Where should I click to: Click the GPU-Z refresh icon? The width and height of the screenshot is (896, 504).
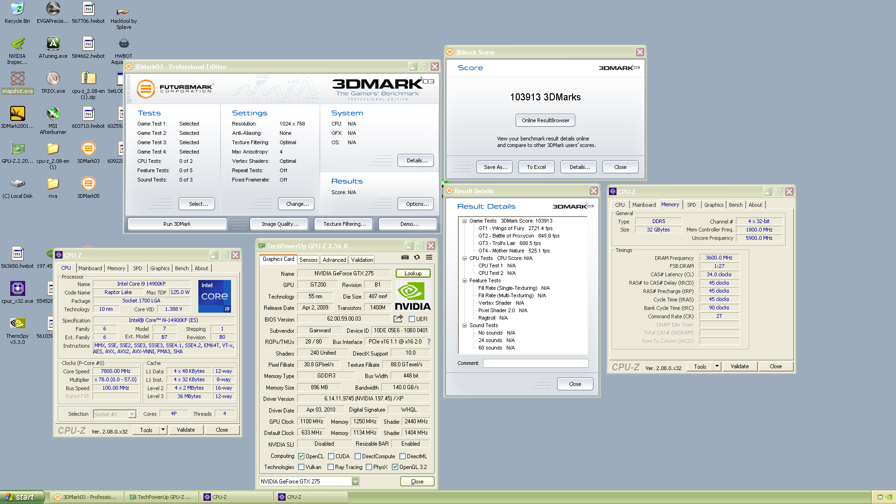point(417,257)
